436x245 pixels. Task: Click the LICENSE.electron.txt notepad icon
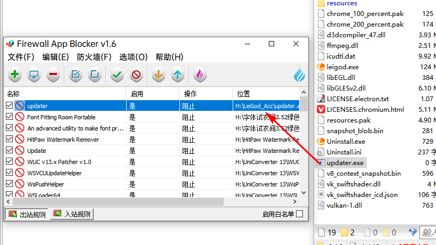tap(321, 99)
